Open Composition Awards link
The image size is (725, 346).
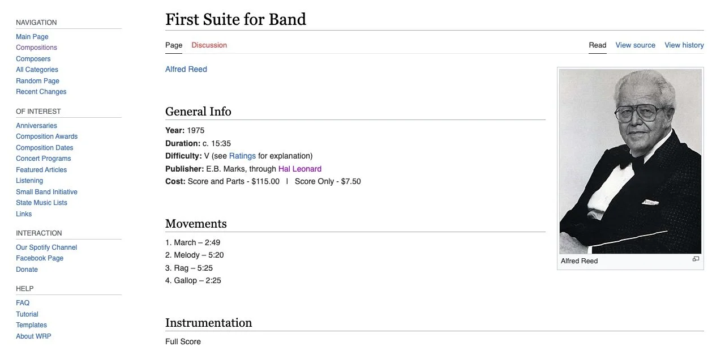click(x=46, y=136)
